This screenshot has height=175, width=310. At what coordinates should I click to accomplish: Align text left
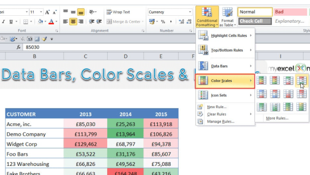tap(65, 21)
